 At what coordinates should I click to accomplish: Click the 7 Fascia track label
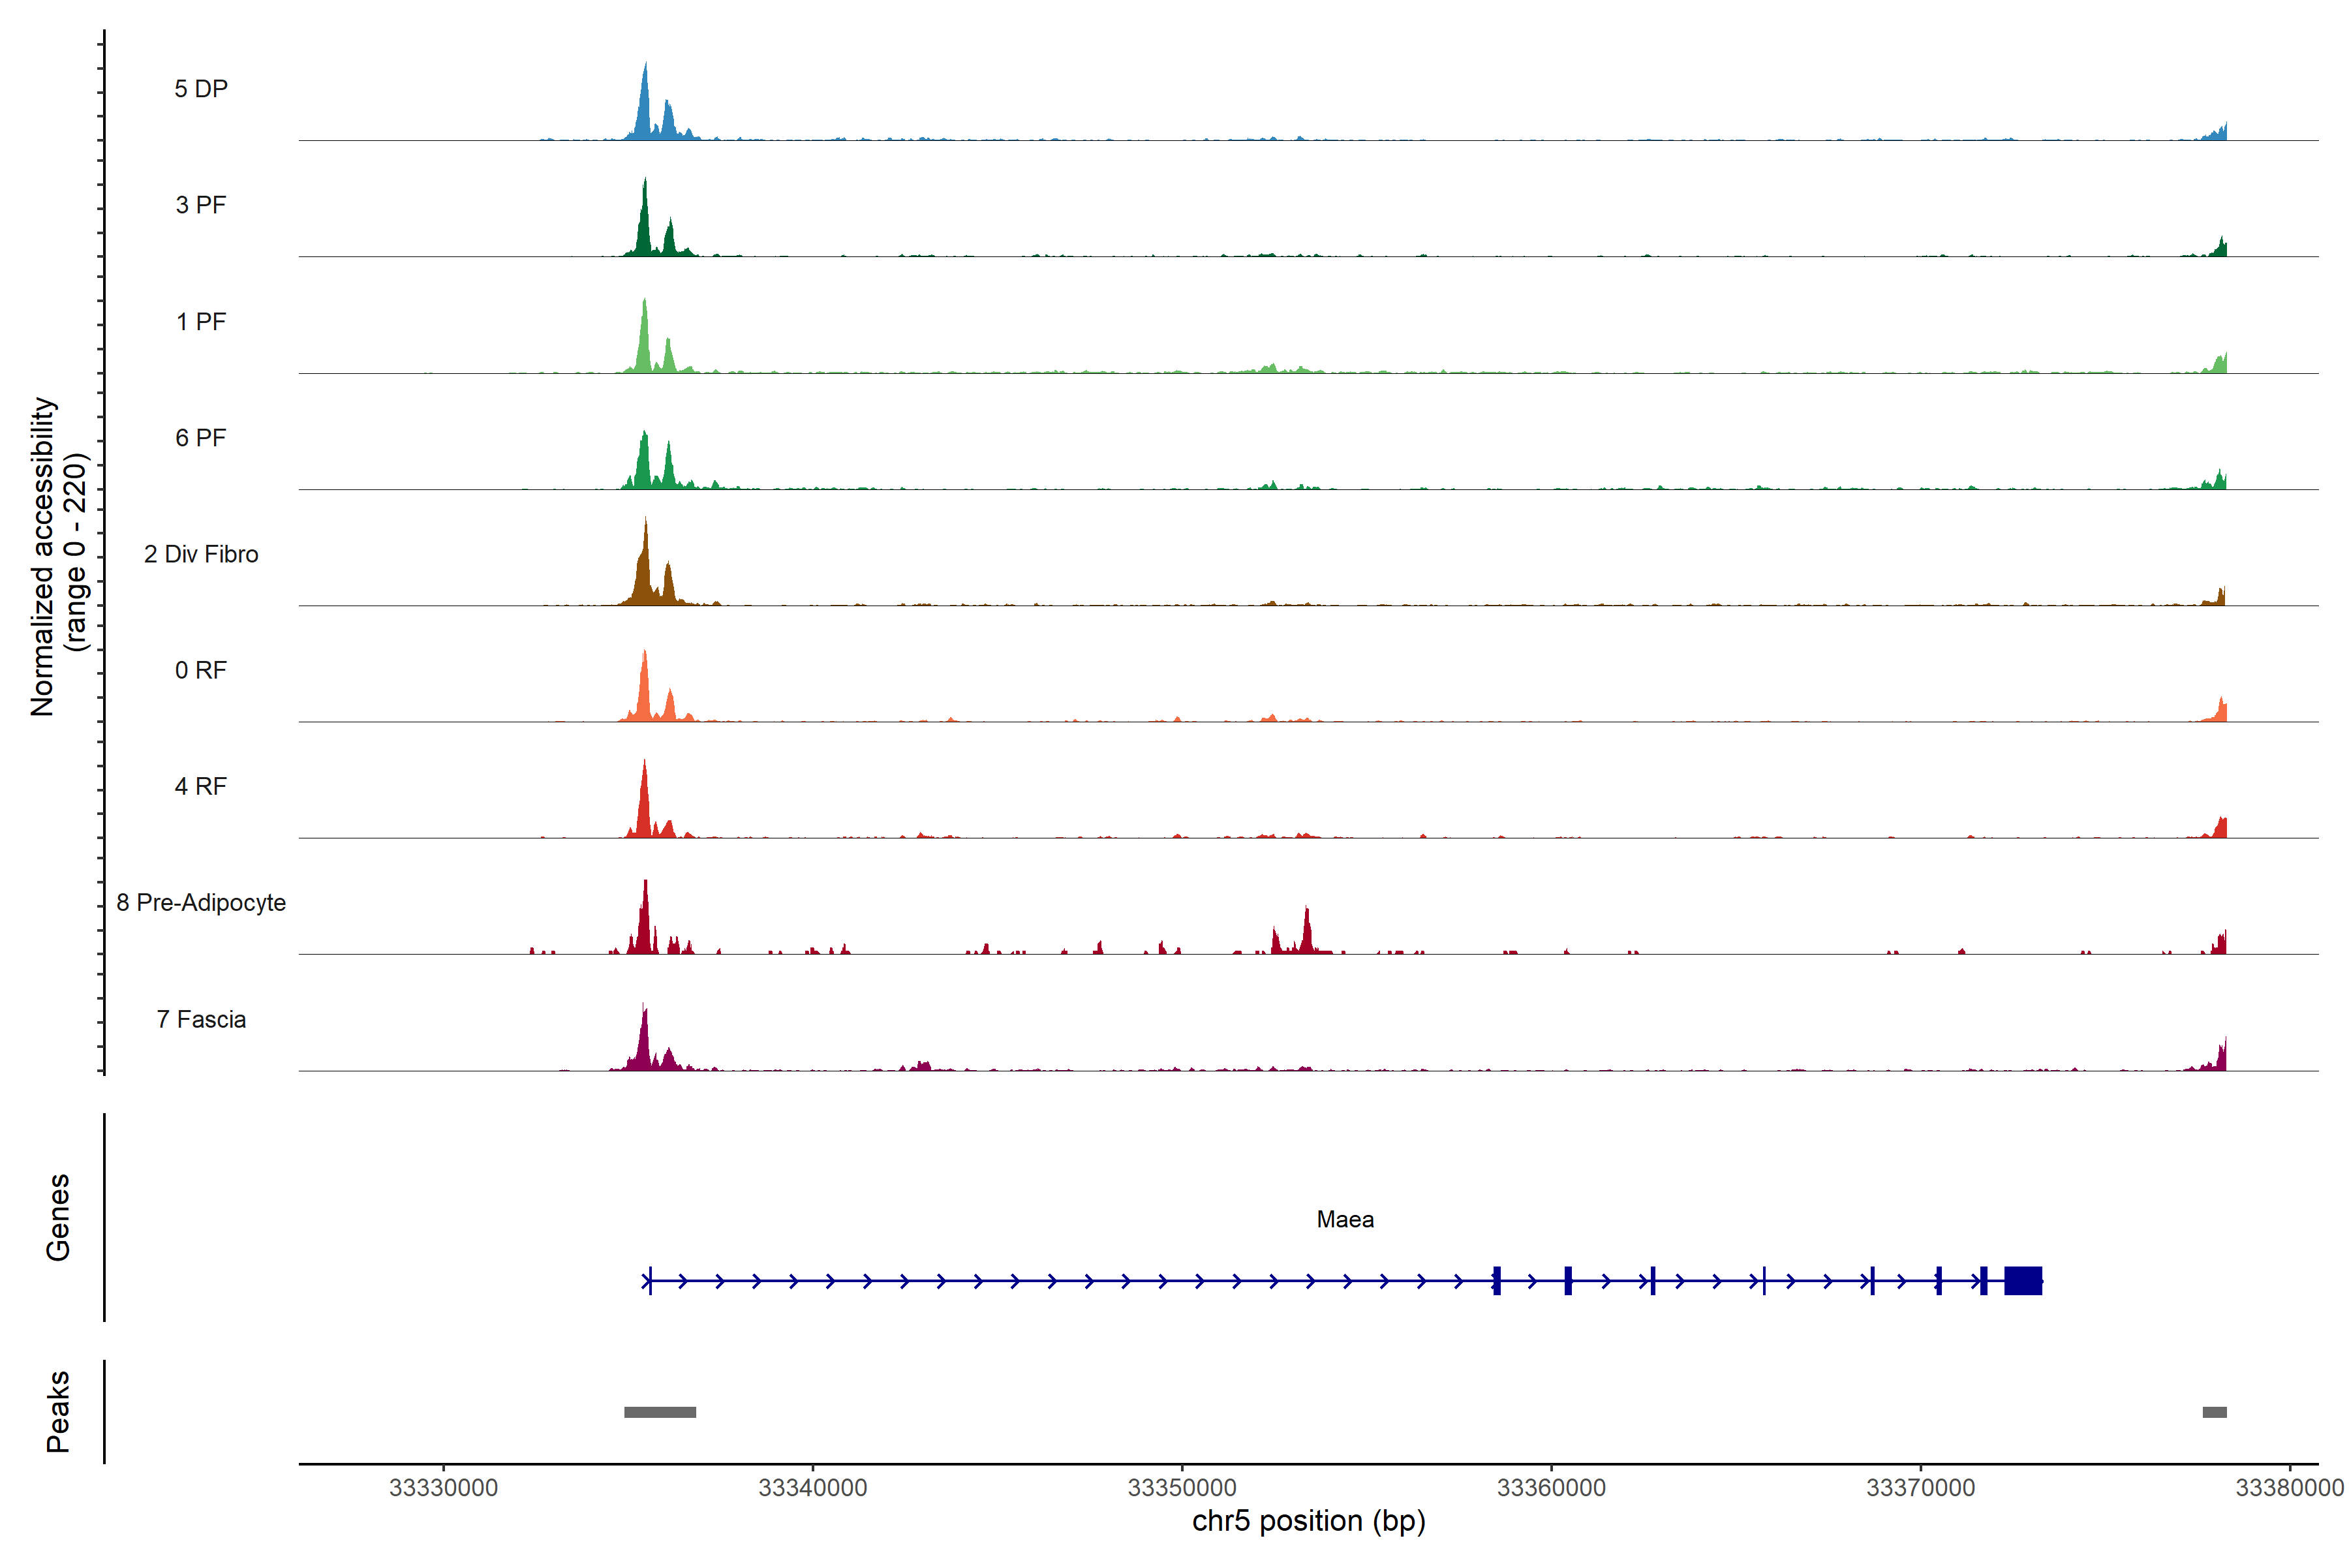pyautogui.click(x=201, y=1020)
